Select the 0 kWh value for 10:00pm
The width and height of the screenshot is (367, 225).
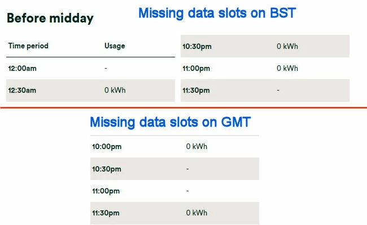[197, 147]
